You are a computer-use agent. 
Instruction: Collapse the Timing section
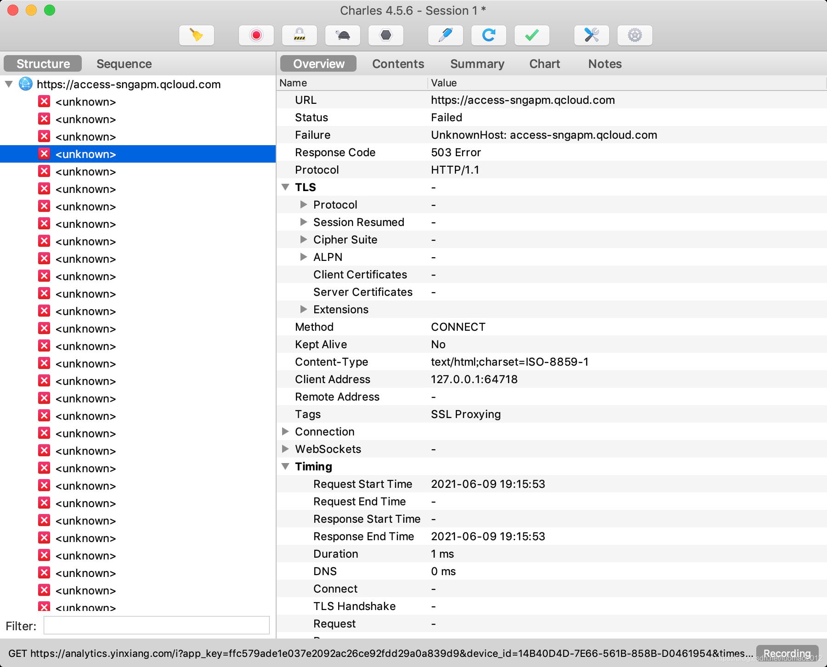tap(285, 466)
